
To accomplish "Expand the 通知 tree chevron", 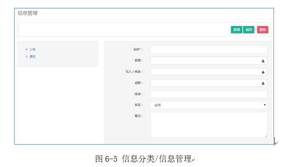I will coord(27,56).
